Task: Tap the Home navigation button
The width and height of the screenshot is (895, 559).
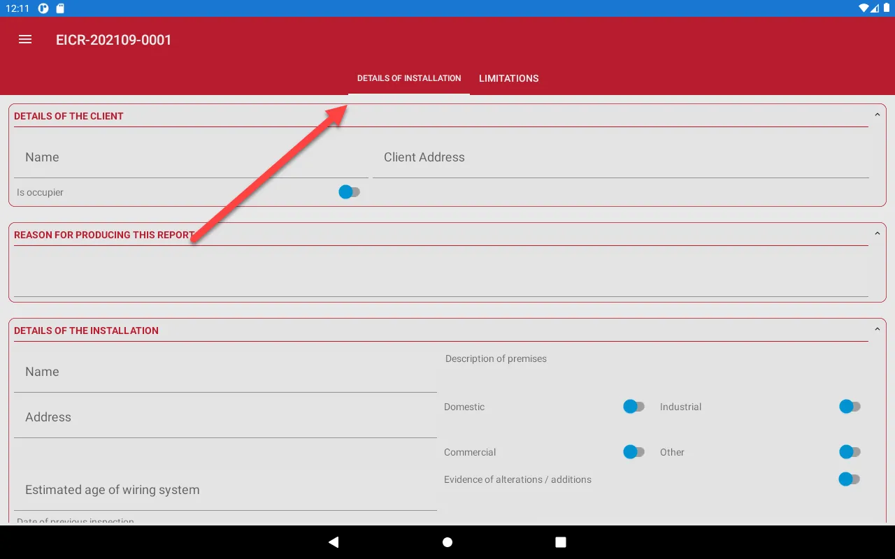Action: pyautogui.click(x=447, y=542)
